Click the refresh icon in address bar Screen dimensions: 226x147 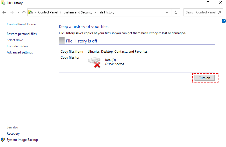tap(176, 12)
